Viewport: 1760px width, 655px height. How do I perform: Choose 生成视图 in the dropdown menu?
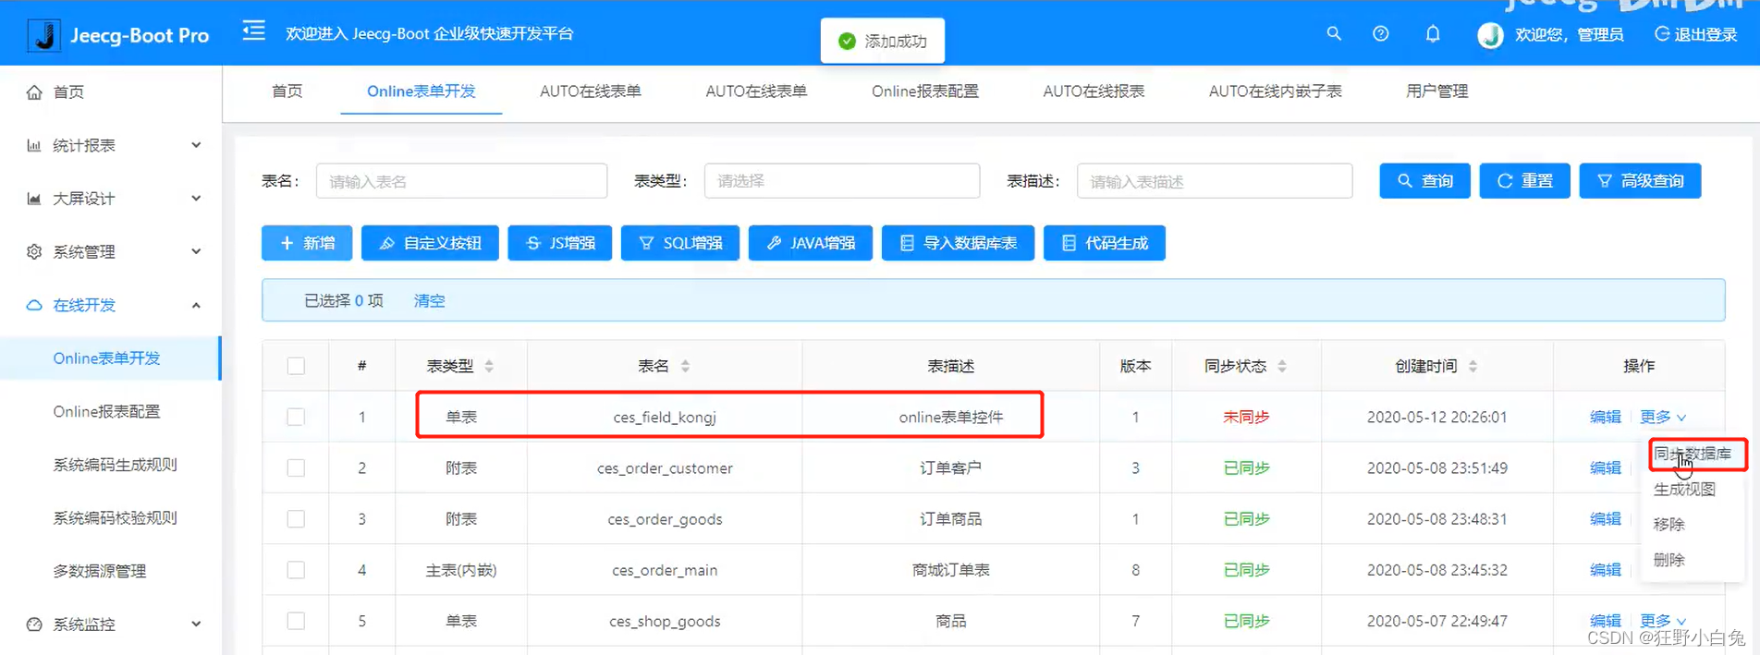(x=1684, y=489)
